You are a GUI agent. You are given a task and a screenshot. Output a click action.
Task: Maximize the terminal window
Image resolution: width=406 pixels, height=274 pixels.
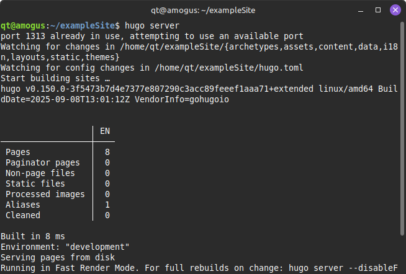pos(378,9)
